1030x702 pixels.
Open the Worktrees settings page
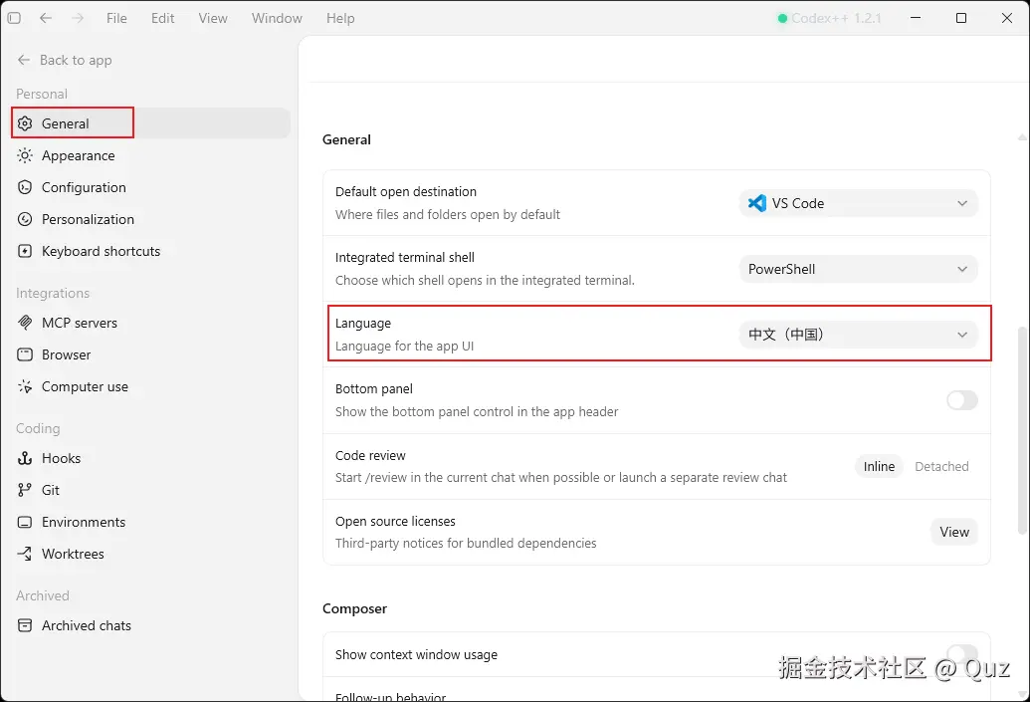150,554
